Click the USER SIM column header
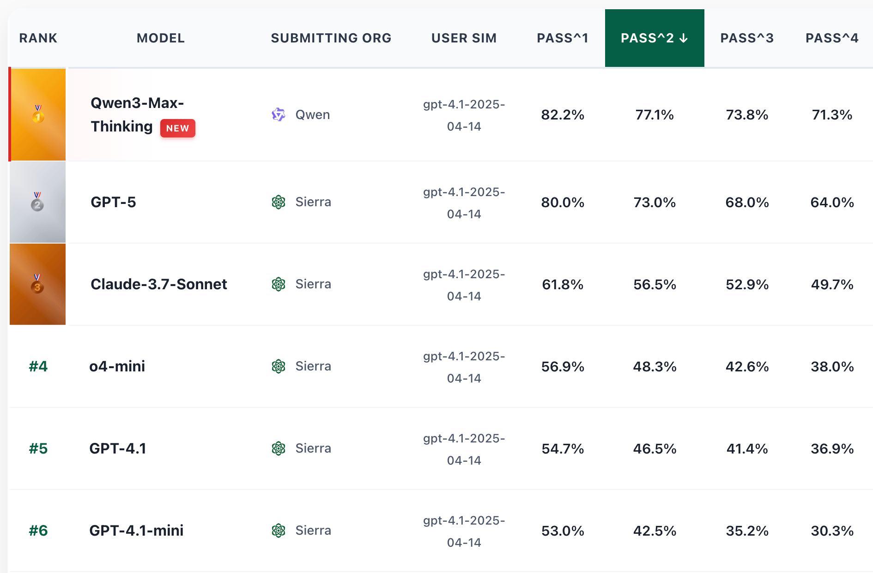The height and width of the screenshot is (573, 873). click(x=464, y=38)
